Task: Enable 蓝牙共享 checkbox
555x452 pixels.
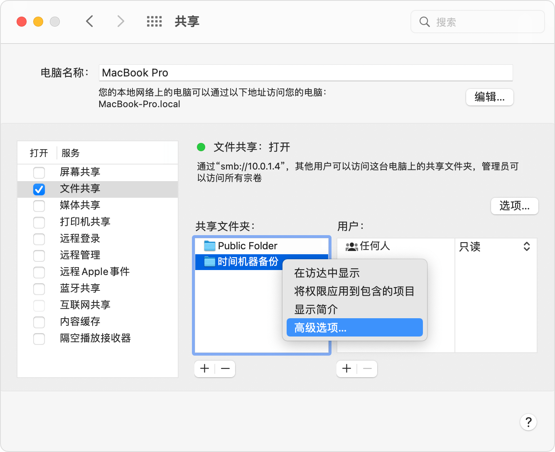Action: point(39,289)
